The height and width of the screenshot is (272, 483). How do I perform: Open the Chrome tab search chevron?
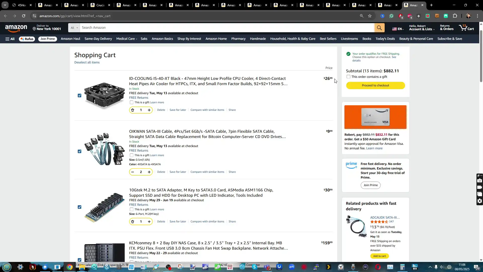[5, 5]
